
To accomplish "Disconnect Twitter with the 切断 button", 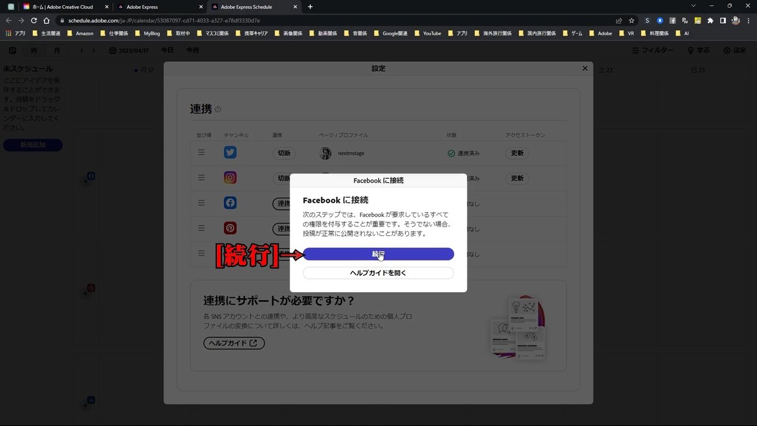I will tap(284, 153).
